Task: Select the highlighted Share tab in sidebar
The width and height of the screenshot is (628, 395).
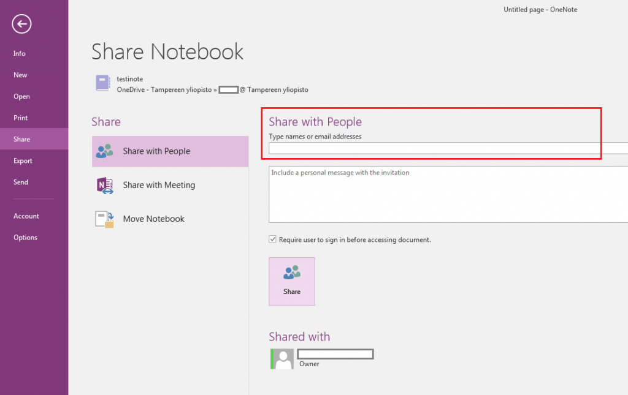Action: tap(21, 139)
